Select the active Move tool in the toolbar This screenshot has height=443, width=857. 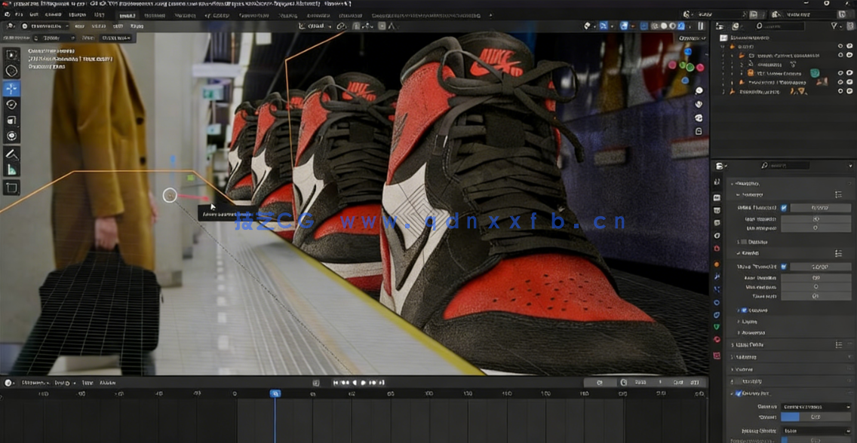(11, 88)
